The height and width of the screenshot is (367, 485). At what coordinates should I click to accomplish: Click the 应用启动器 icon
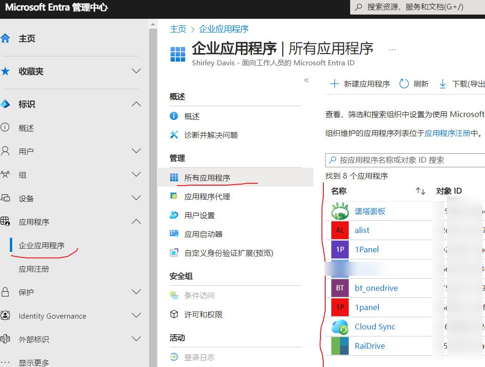coord(174,234)
